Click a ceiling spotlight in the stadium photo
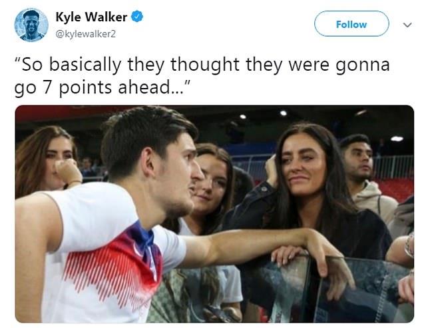Viewport: 422px width, 328px height. 283,113
